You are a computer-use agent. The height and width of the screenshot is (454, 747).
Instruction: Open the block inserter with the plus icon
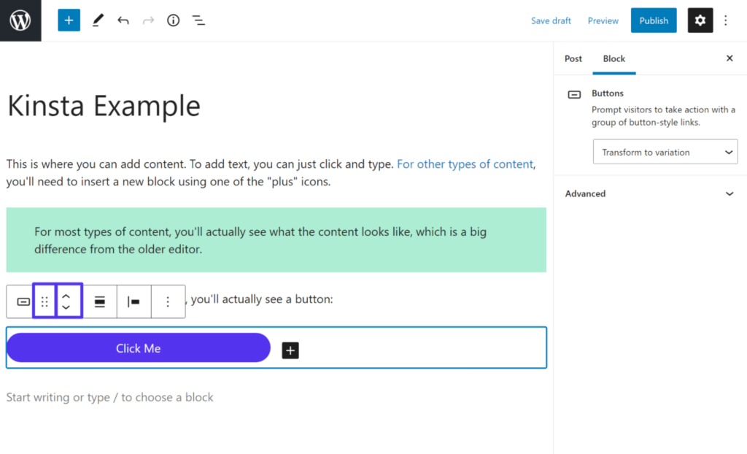(x=69, y=20)
